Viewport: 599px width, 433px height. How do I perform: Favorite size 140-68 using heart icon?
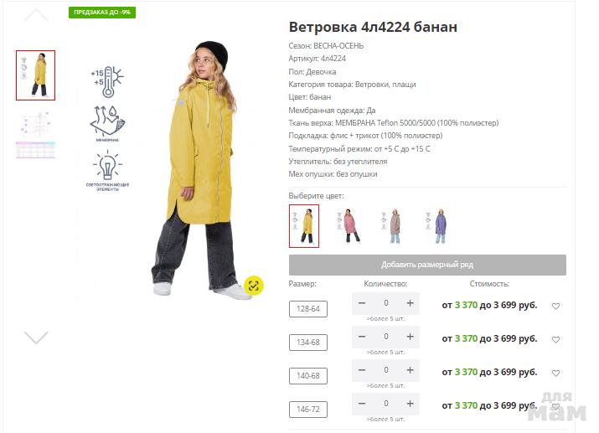click(555, 373)
